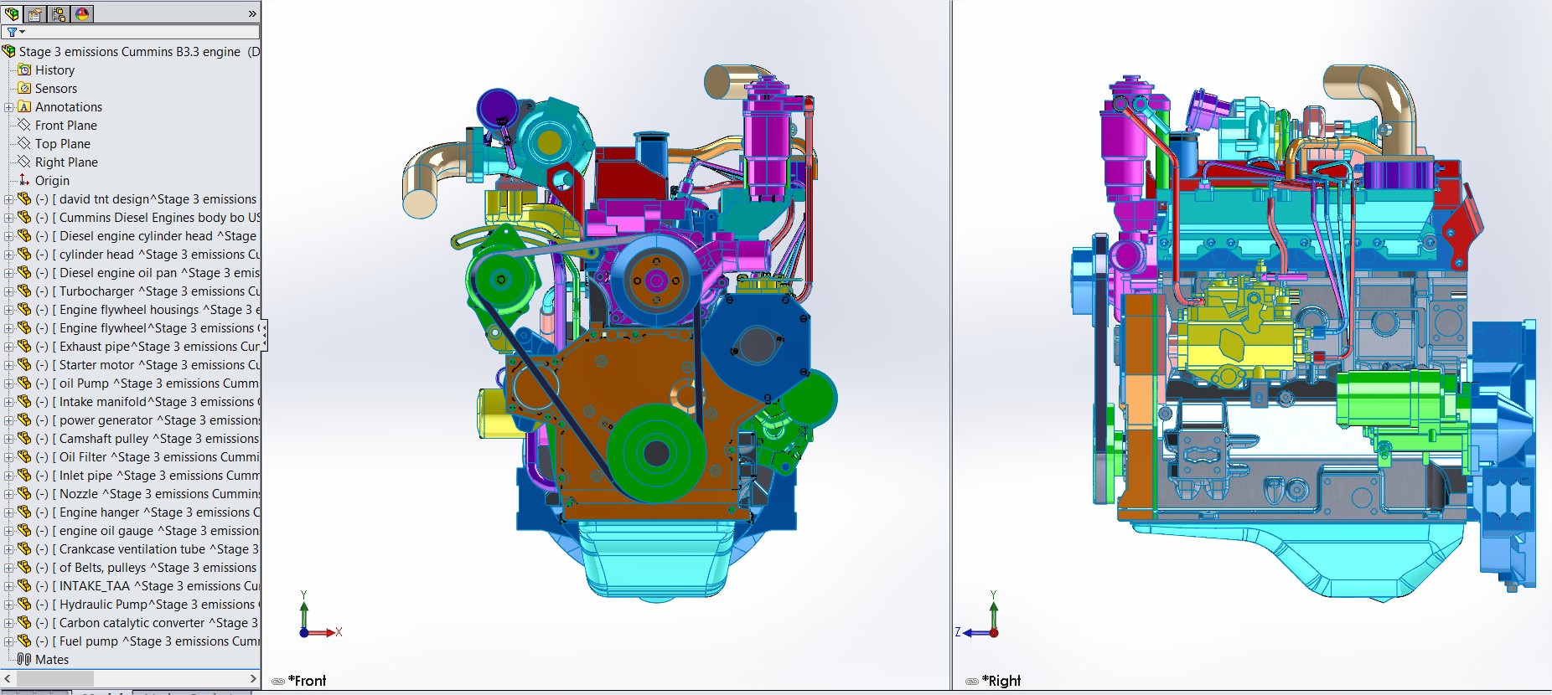The image size is (1552, 695).
Task: Expand the Annotations folder
Action: 8,107
